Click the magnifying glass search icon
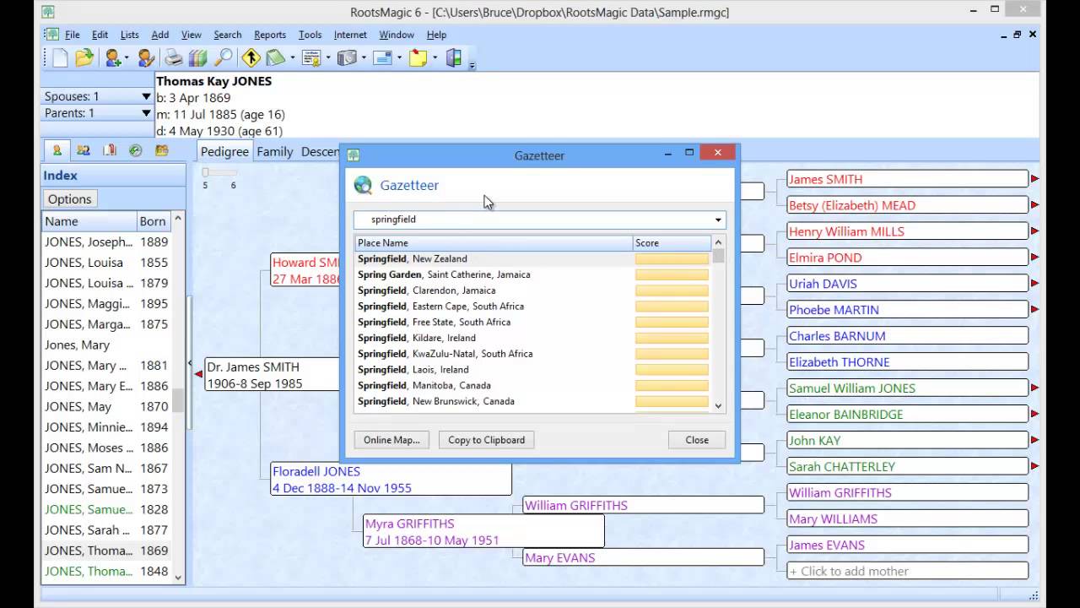Image resolution: width=1080 pixels, height=608 pixels. tap(223, 58)
